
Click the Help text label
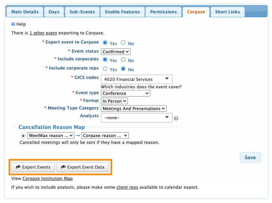coord(21,24)
